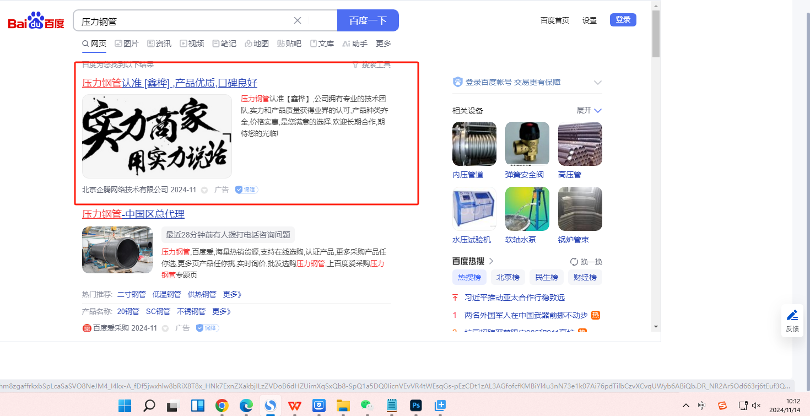Expand the dropdown arrow beside 百度爱采购 2024-11

tap(165, 328)
